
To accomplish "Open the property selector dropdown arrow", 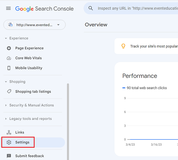I will tap(58, 25).
